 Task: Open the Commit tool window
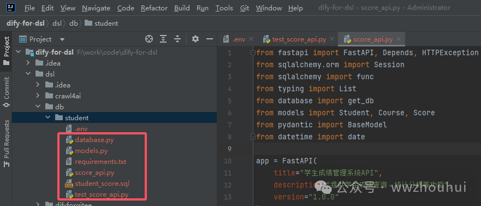pyautogui.click(x=6, y=92)
